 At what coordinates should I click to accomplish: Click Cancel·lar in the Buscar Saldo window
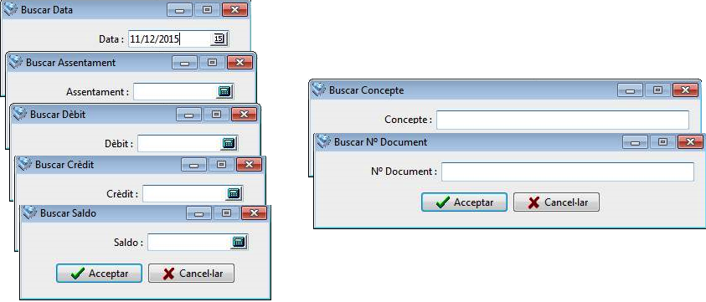pos(191,274)
